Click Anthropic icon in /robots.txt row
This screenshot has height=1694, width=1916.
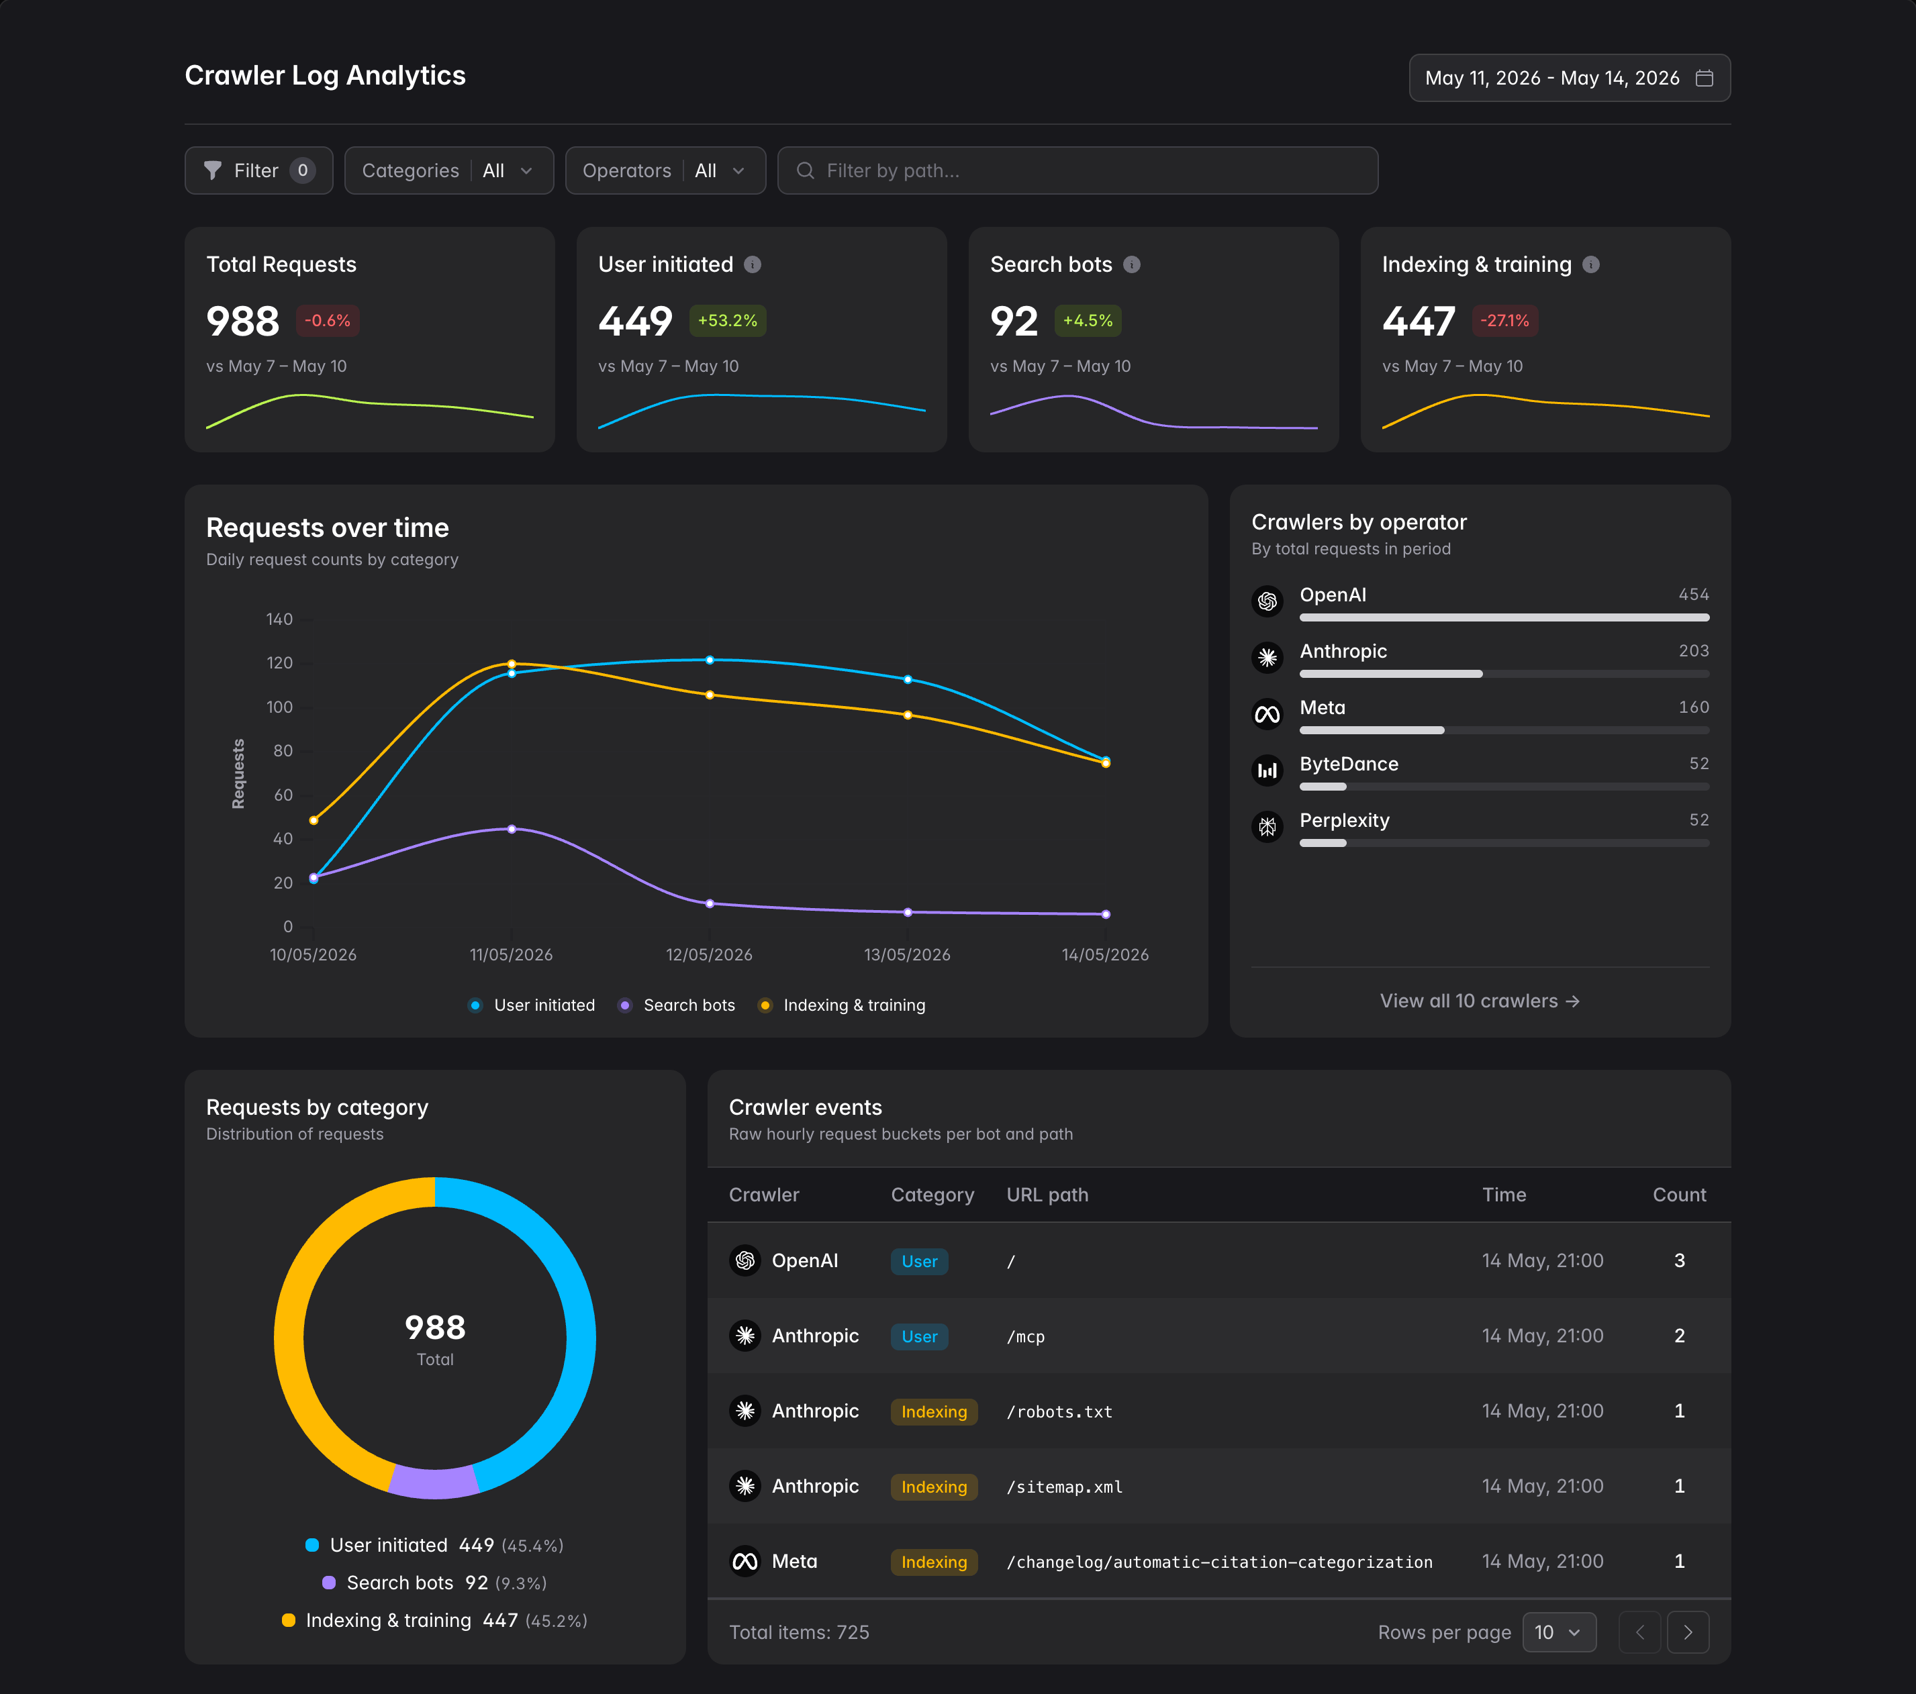745,1411
